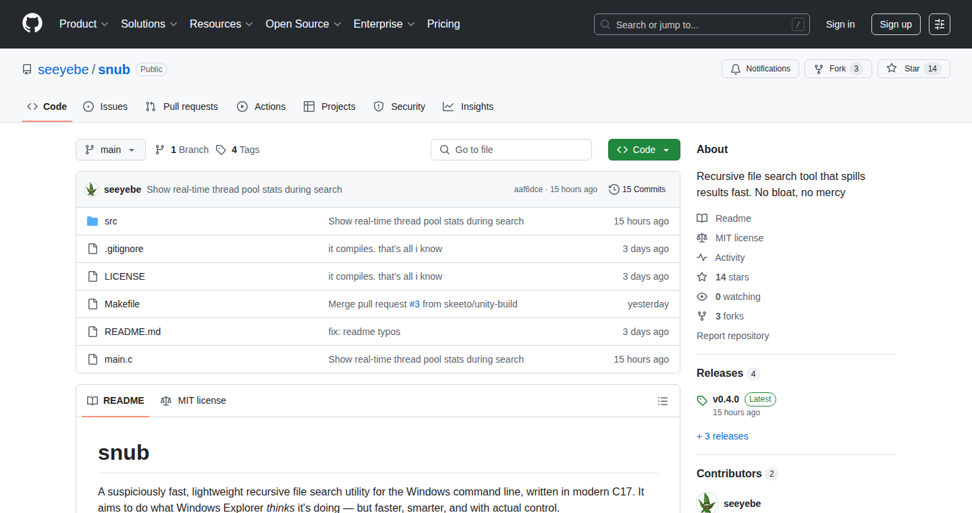Open the GitHub home logo
Screen dimensions: 972x513
32,24
